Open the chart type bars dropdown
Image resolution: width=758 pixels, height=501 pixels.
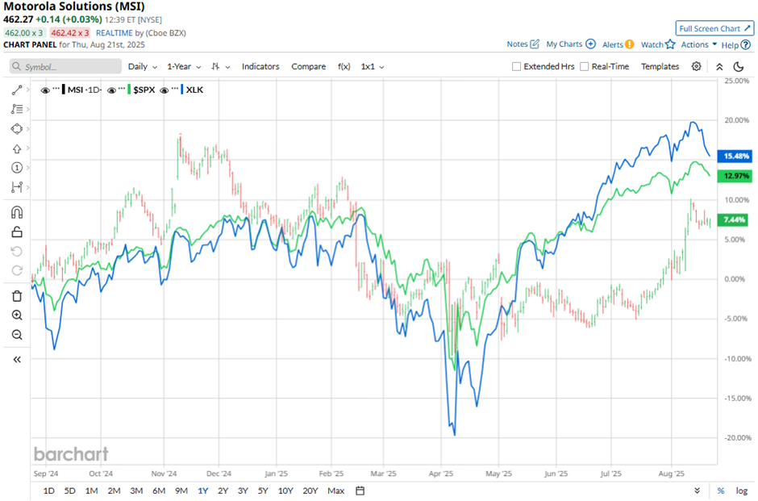[x=220, y=67]
